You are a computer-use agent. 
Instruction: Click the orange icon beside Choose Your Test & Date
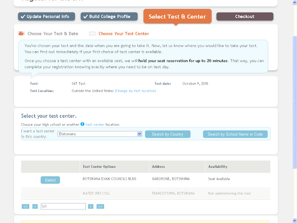point(21,33)
